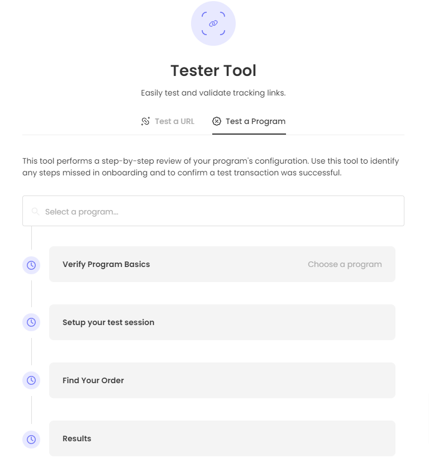Click the search magnifier icon
Viewport: 429px width, 458px height.
(x=36, y=212)
